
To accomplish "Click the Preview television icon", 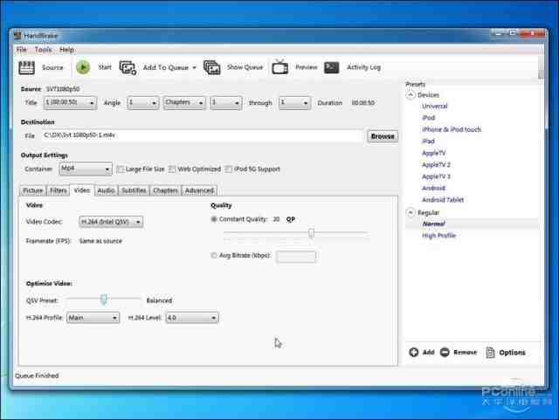I will 280,67.
